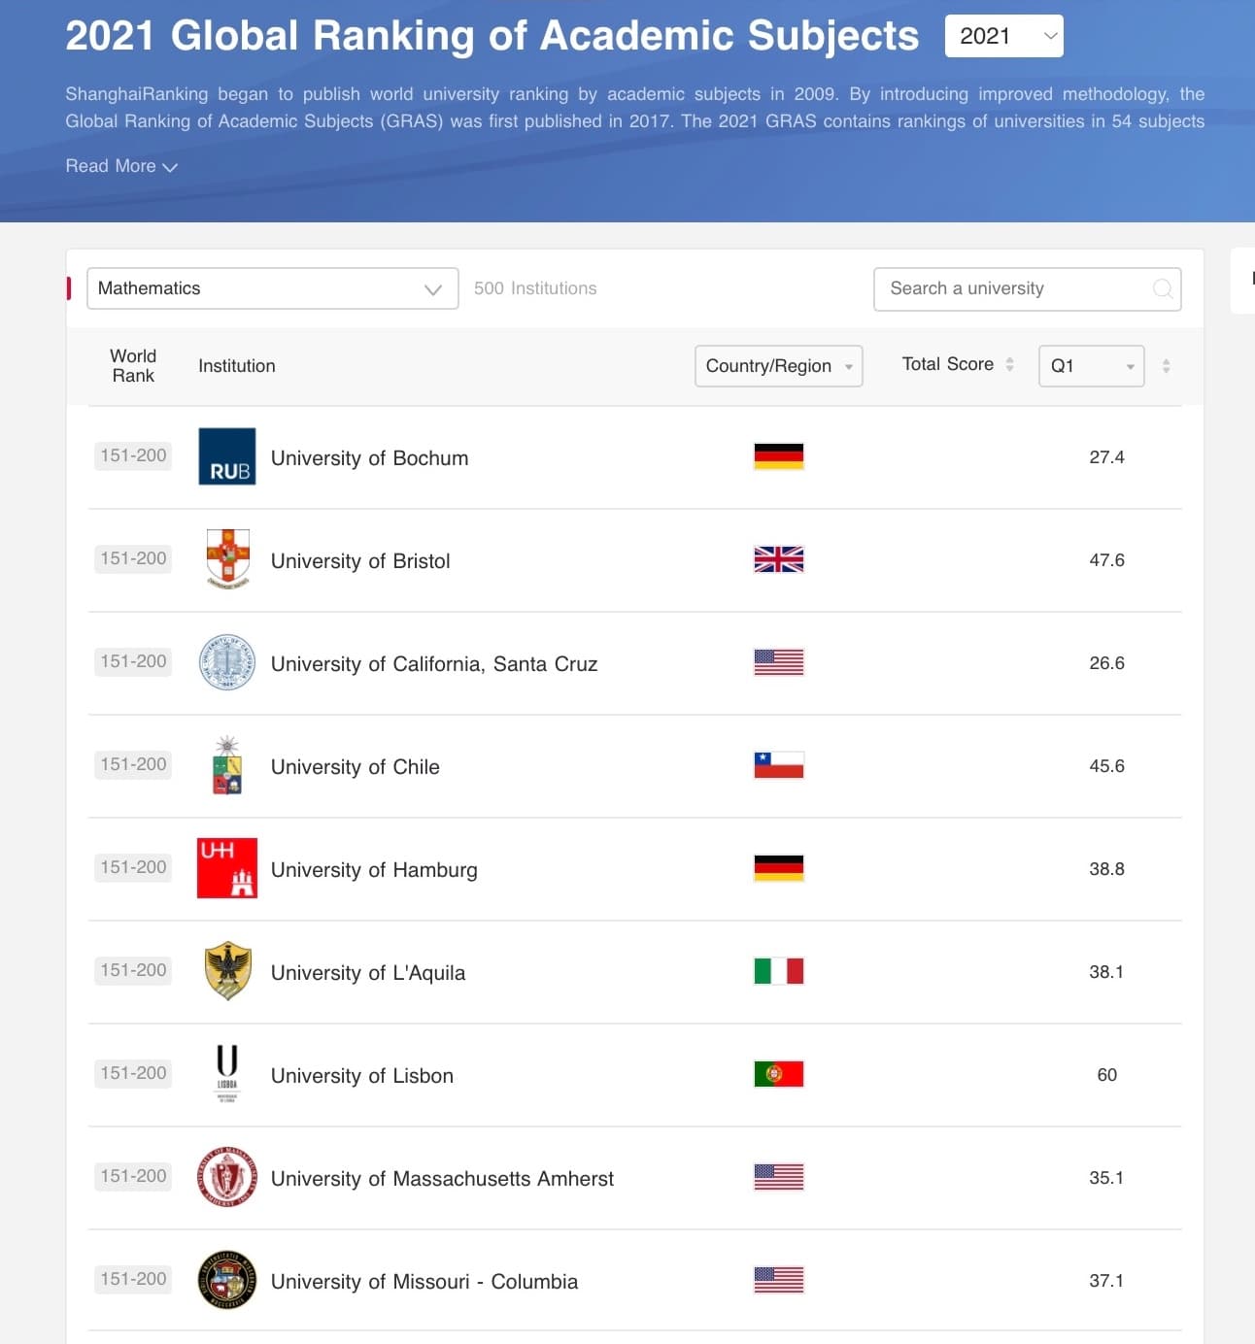Open the Country/Region filter dropdown
This screenshot has width=1255, height=1344.
(778, 366)
